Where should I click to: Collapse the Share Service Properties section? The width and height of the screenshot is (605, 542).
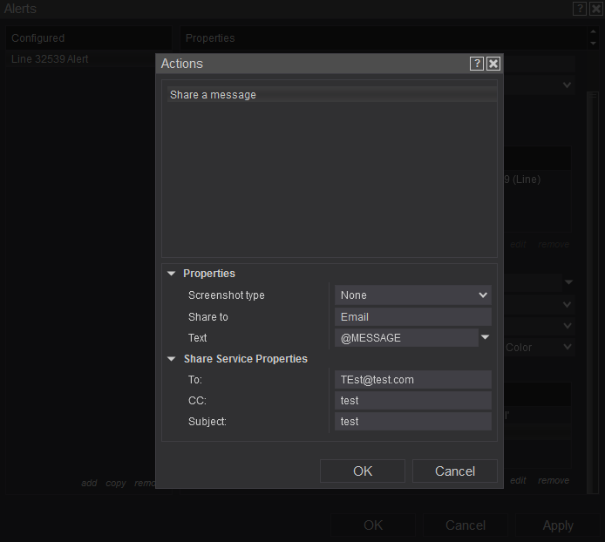[x=172, y=359]
